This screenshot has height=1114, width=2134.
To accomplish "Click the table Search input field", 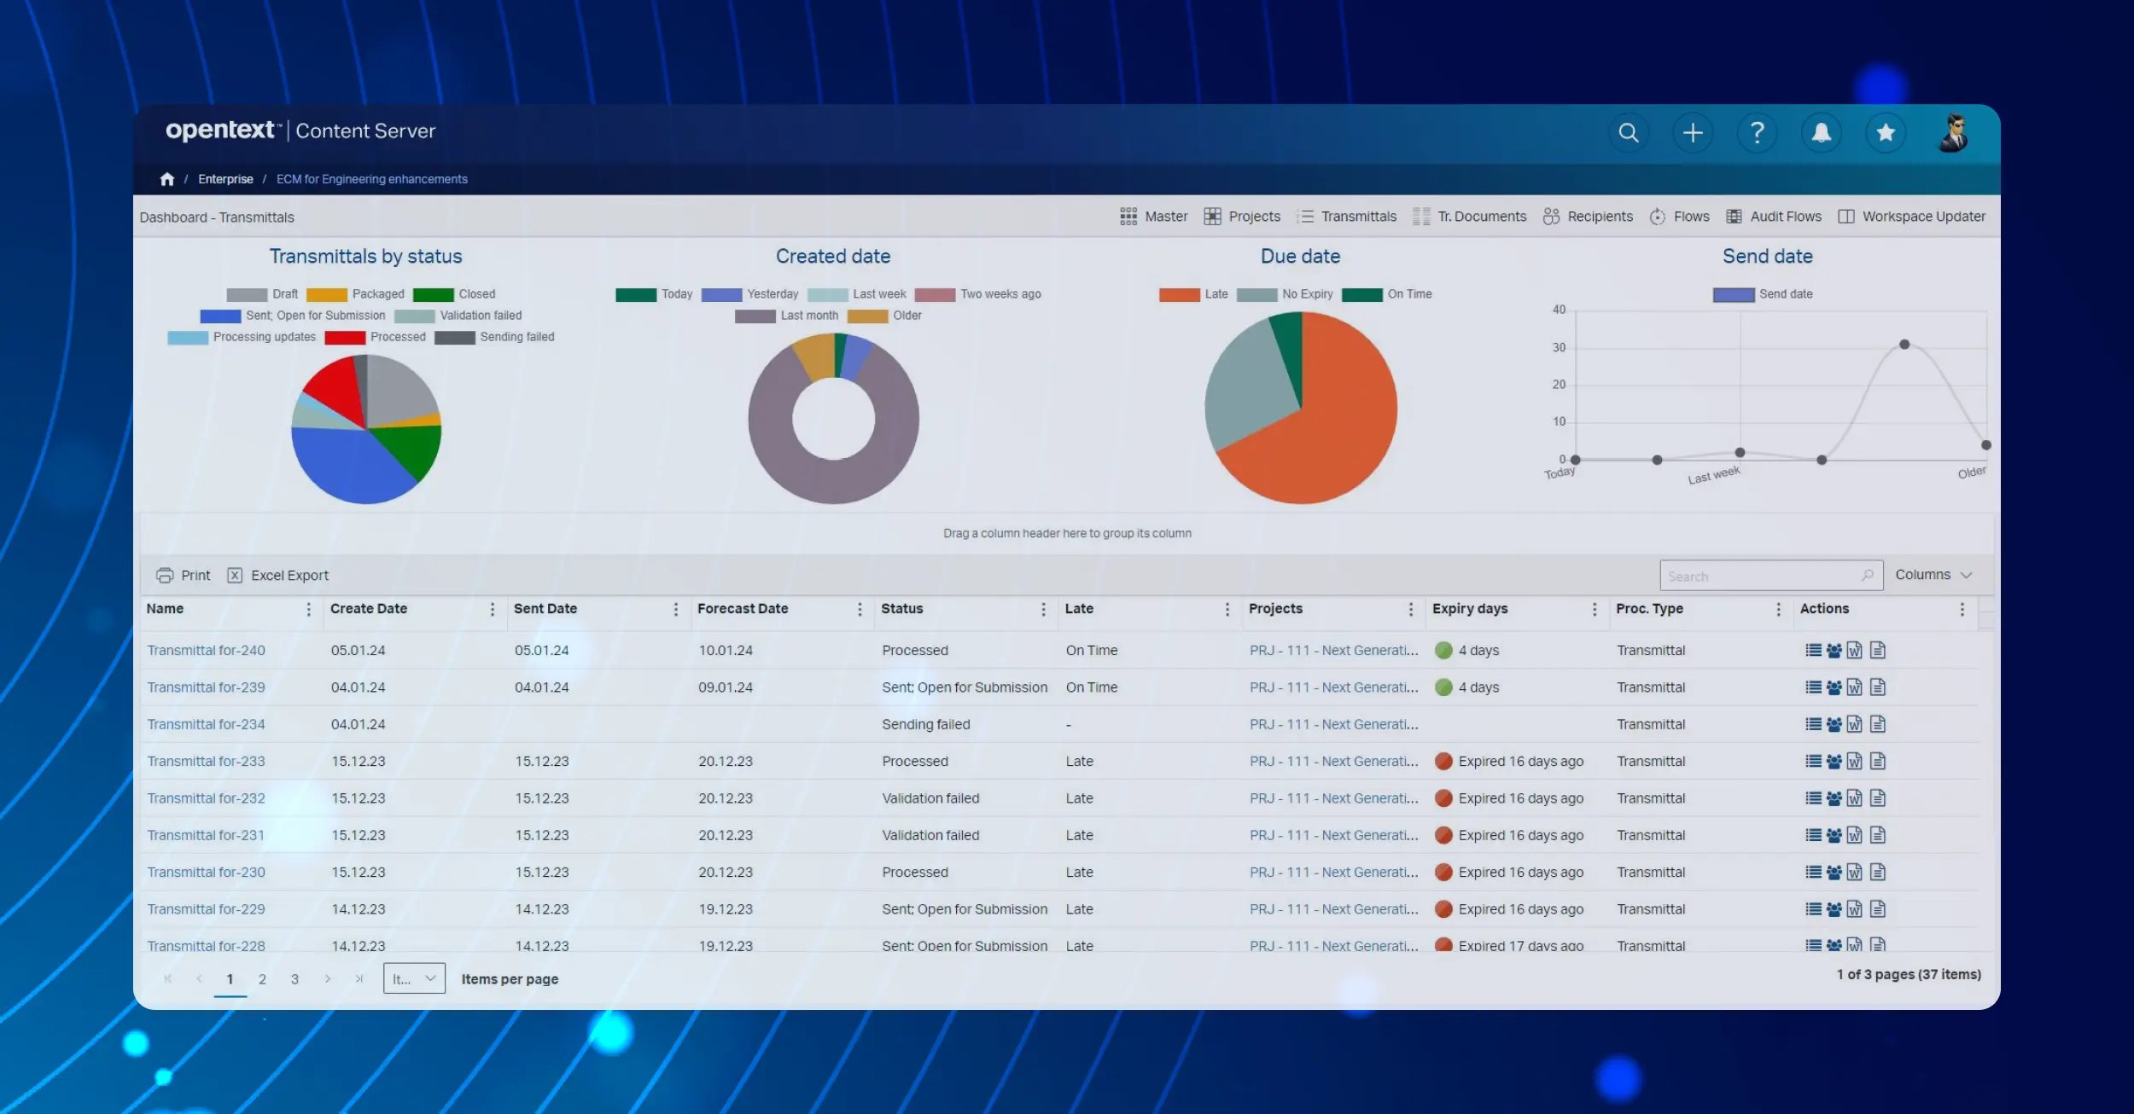I will [x=1758, y=577].
